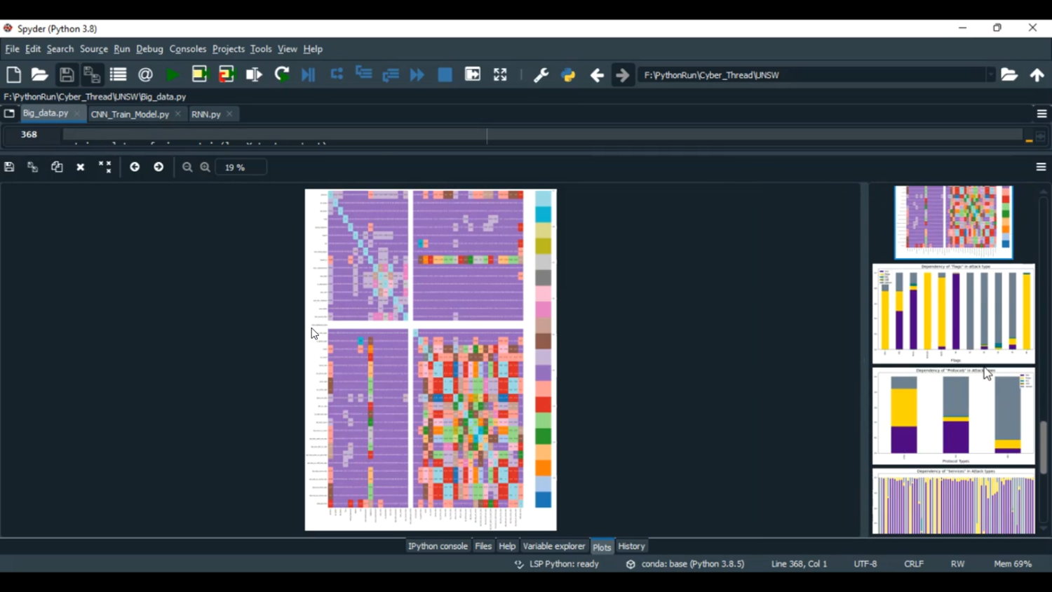Image resolution: width=1052 pixels, height=592 pixels.
Task: Remove the current plot with X icon
Action: (81, 167)
